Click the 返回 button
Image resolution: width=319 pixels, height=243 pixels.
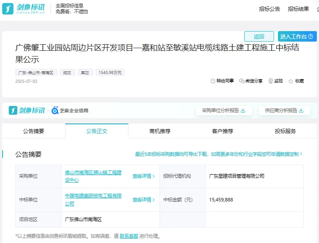(259, 36)
